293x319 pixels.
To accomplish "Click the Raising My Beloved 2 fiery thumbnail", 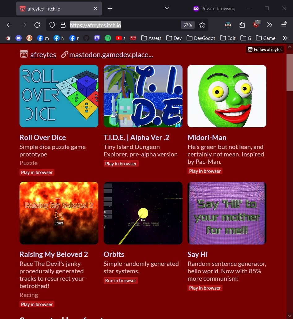I will click(59, 213).
